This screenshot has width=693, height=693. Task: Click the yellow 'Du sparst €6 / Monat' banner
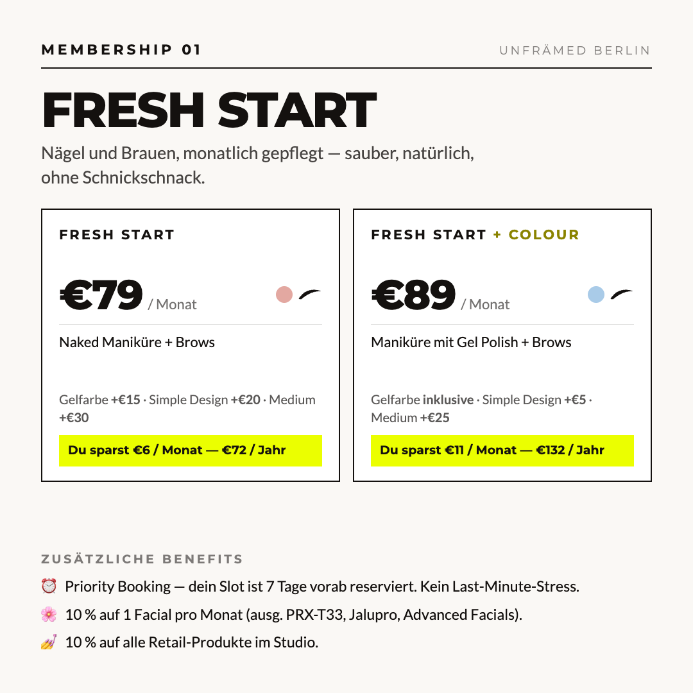click(x=191, y=450)
